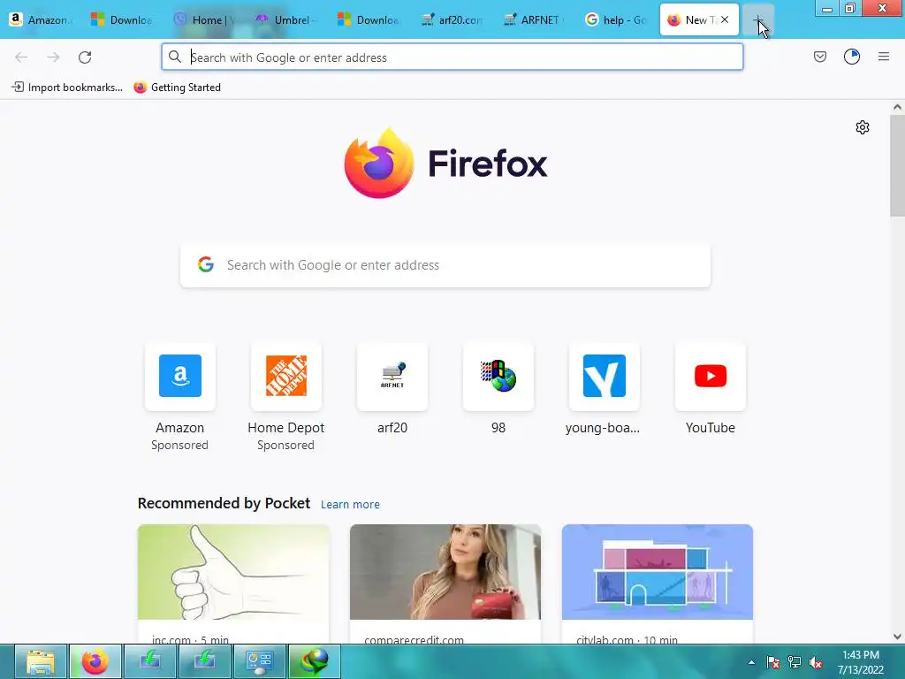Open the Firefox hamburger application menu
Image resolution: width=905 pixels, height=679 pixels.
pos(884,57)
